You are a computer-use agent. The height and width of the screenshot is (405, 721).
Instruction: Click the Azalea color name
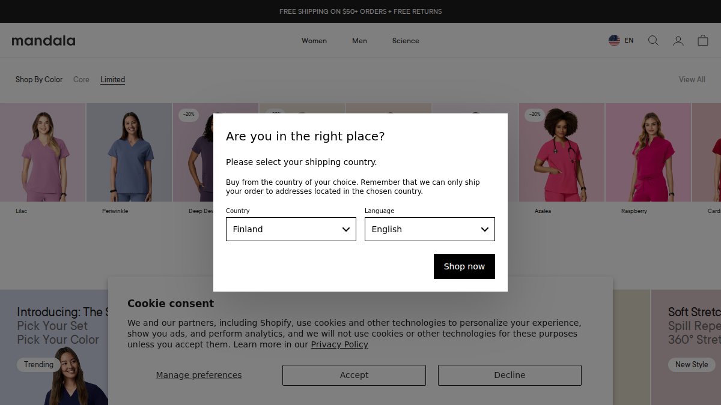pos(543,211)
